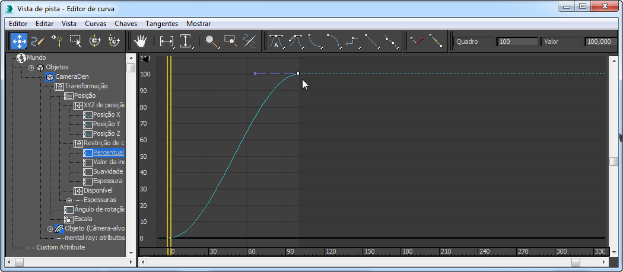Viewport: 623px width, 272px height.
Task: Select the Posição Z track
Action: pos(106,134)
